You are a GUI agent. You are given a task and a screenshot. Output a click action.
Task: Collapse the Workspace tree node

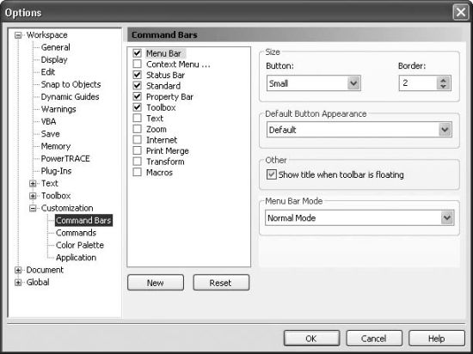[x=18, y=35]
